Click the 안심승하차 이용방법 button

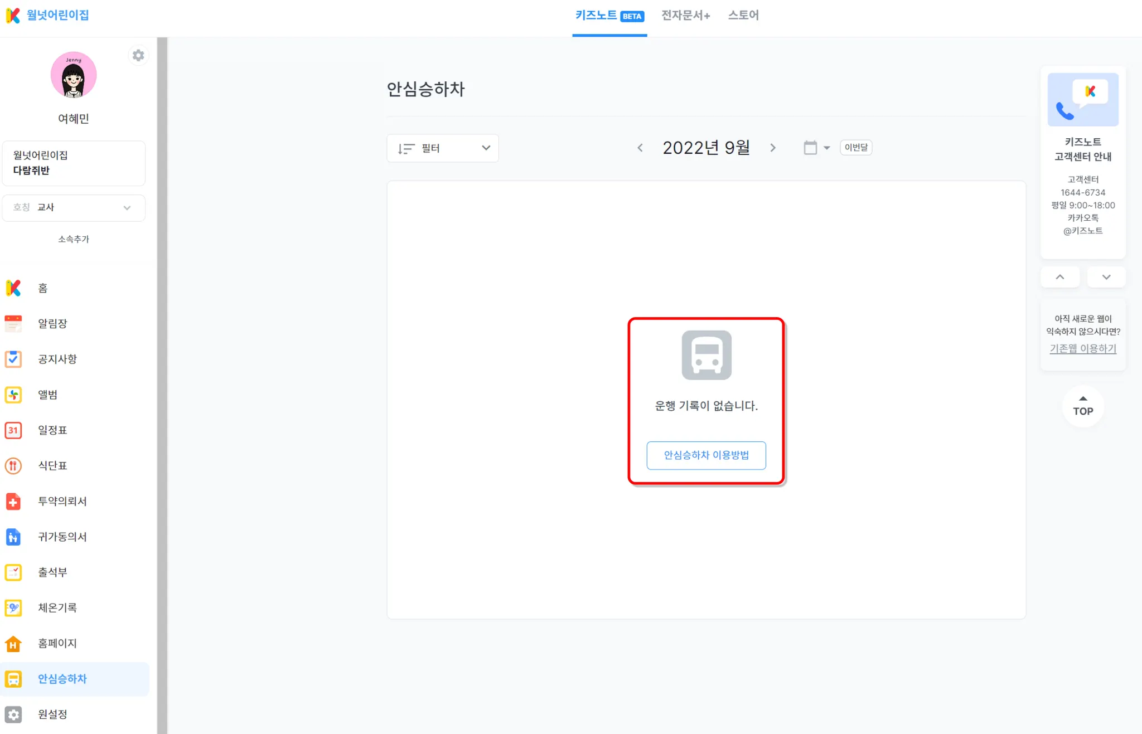pos(706,455)
